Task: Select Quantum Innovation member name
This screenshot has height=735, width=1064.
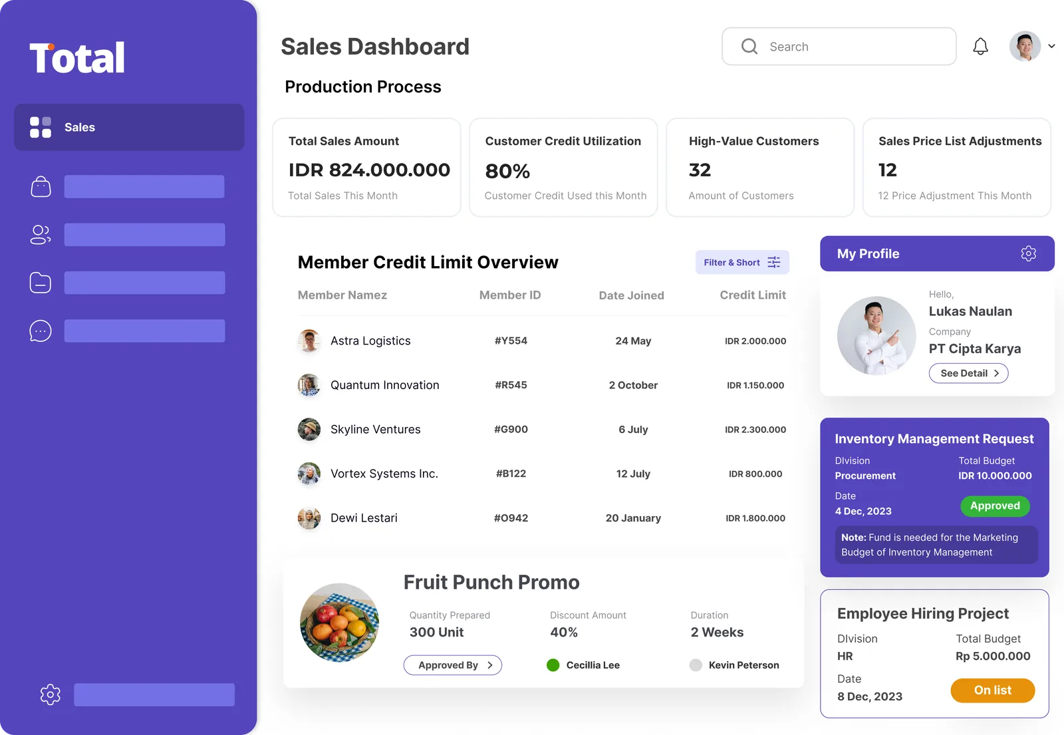Action: (x=385, y=385)
